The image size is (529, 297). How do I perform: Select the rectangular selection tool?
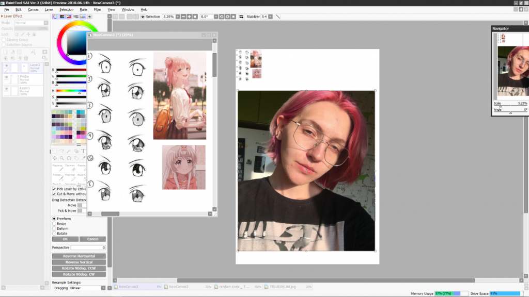[55, 151]
